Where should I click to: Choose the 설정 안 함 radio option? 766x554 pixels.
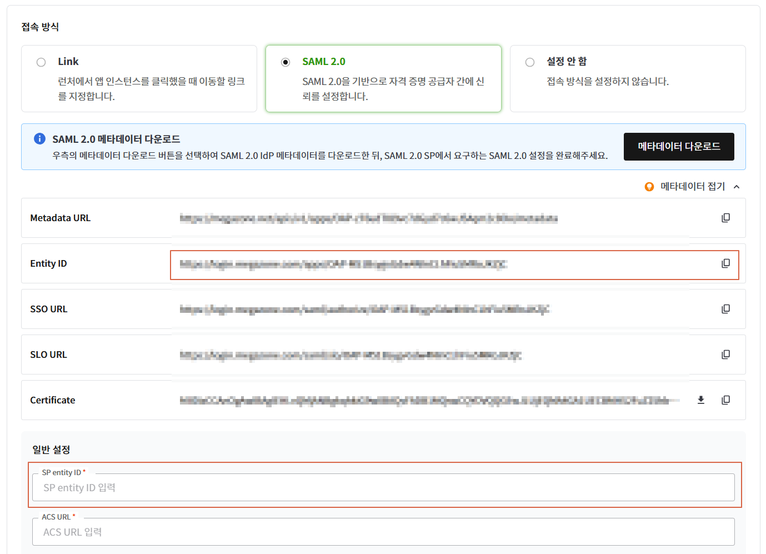pos(530,62)
